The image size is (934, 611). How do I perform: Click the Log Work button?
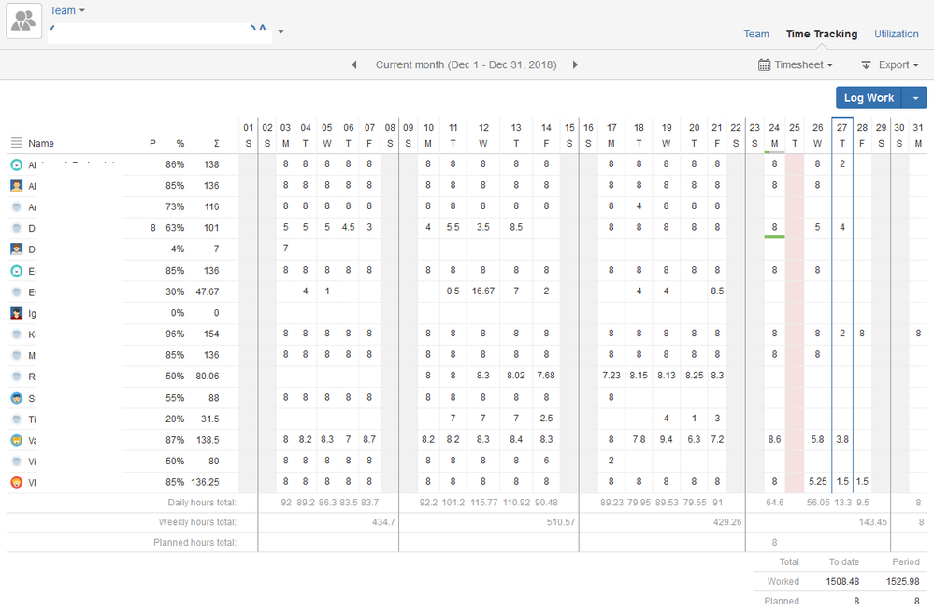[x=869, y=97]
